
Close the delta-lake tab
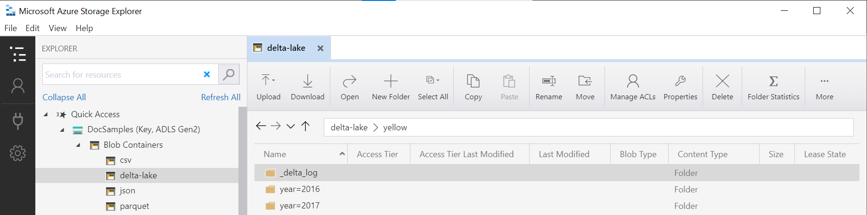320,48
